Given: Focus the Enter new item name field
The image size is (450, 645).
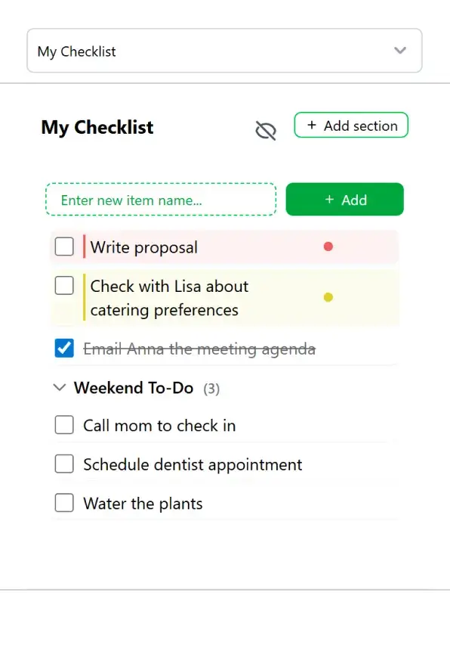Looking at the screenshot, I should click(161, 200).
